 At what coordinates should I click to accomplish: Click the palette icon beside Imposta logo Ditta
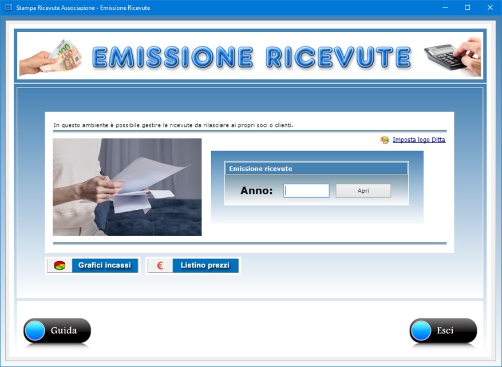tap(385, 140)
